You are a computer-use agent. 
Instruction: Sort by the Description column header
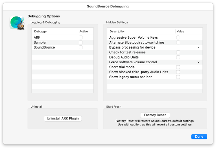[141, 32]
